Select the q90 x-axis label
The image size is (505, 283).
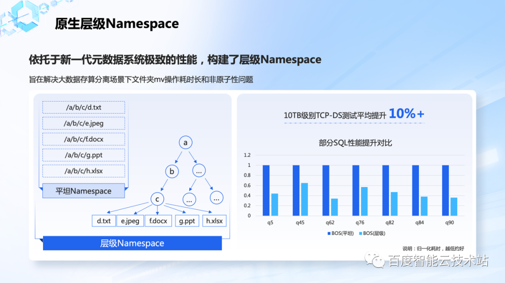coord(449,222)
